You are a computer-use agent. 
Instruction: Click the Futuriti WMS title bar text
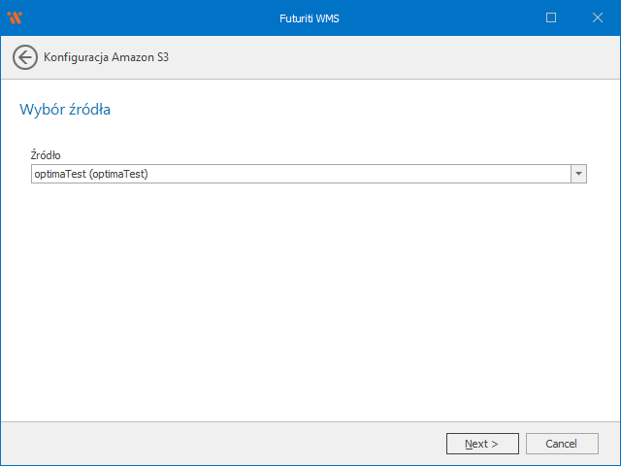point(310,17)
